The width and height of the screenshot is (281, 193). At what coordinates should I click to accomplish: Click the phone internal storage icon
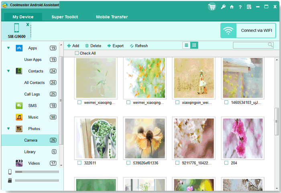(x=10, y=172)
